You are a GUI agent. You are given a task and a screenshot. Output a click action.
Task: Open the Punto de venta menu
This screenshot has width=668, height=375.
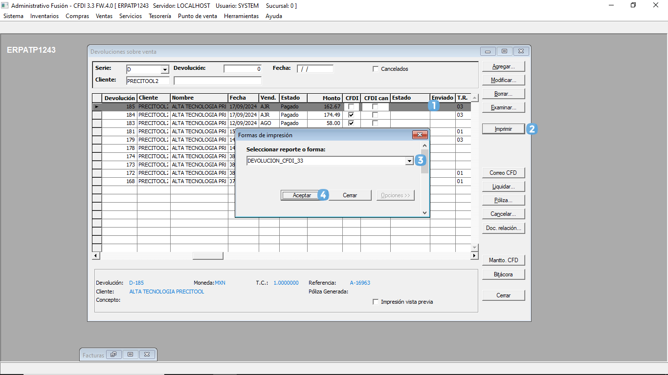coord(198,16)
